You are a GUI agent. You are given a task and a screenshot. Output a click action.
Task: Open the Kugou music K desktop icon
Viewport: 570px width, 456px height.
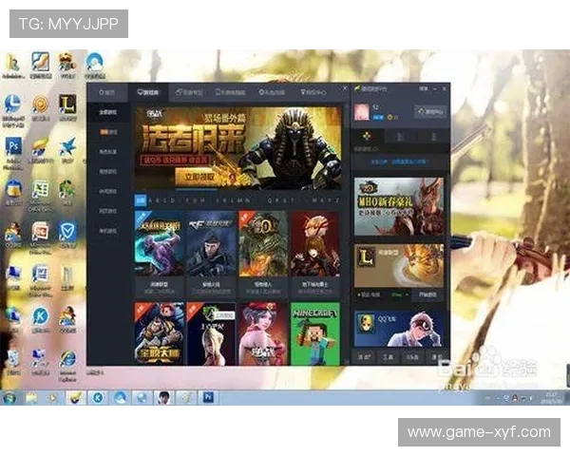tap(40, 315)
